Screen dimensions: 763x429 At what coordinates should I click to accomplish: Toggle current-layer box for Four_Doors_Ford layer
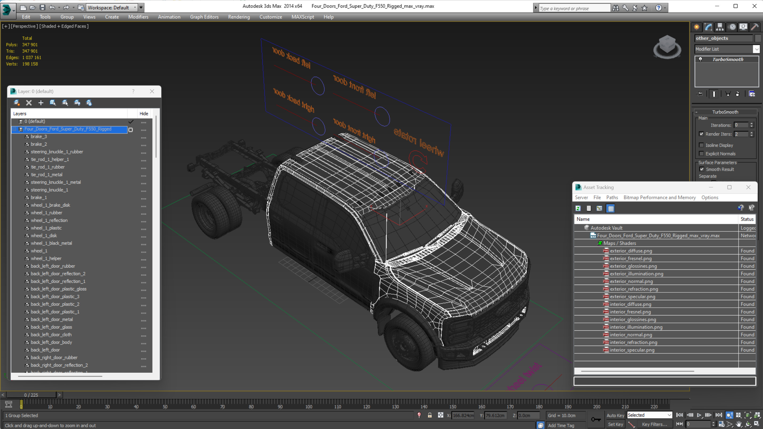(131, 130)
